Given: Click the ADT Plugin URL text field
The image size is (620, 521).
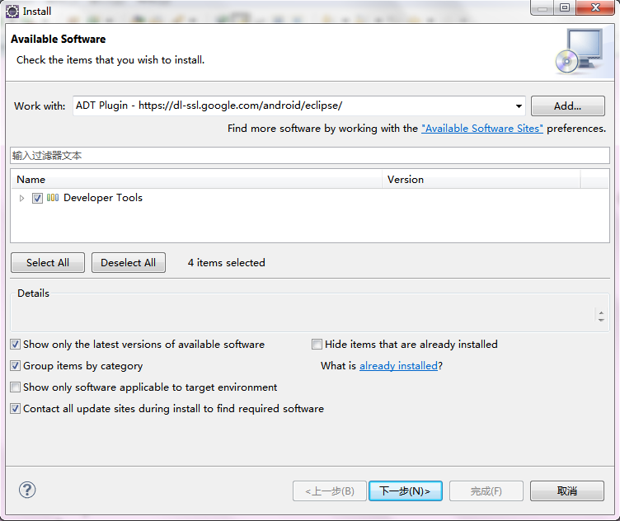Looking at the screenshot, I should click(293, 106).
